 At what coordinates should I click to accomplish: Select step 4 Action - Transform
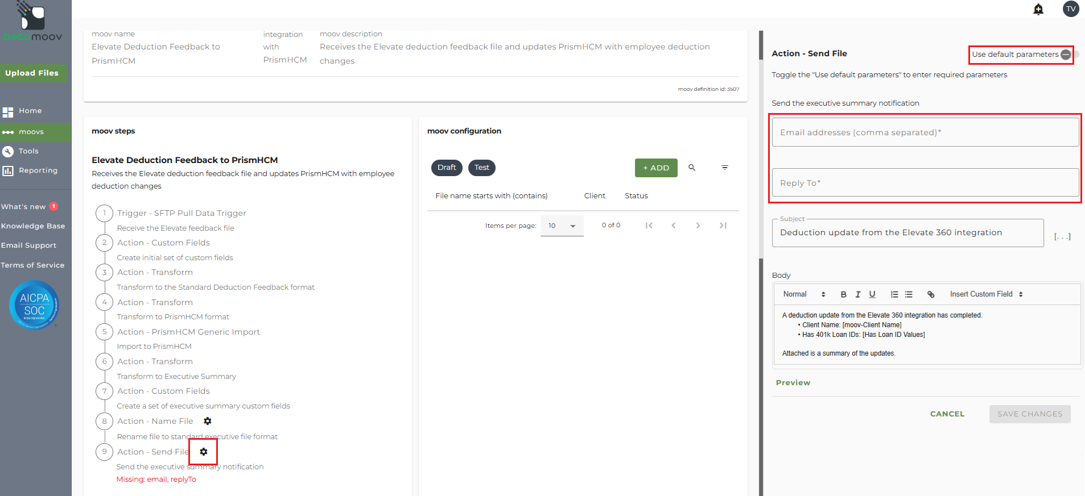[155, 303]
